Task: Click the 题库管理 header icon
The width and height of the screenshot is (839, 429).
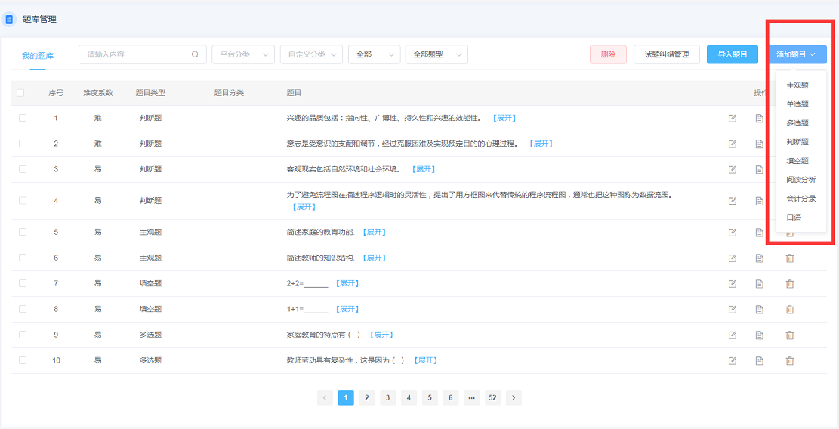Action: click(8, 20)
